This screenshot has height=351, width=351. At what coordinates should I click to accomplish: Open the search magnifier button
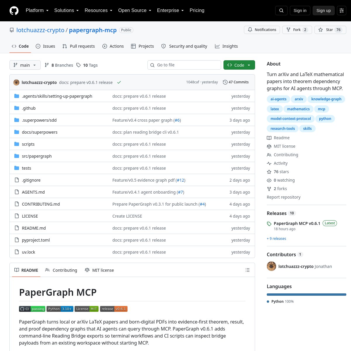click(x=281, y=11)
